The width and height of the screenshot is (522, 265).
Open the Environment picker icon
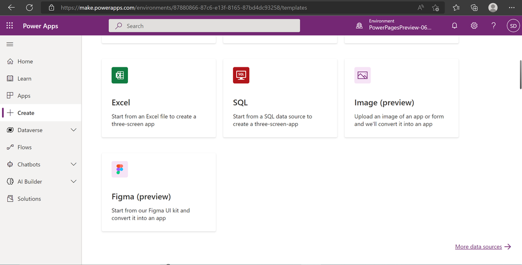pyautogui.click(x=359, y=26)
